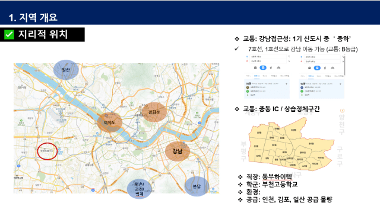380x213 pixels.
Task: Select the bicycle icon in the 90분 route panel
Action: click(x=332, y=68)
